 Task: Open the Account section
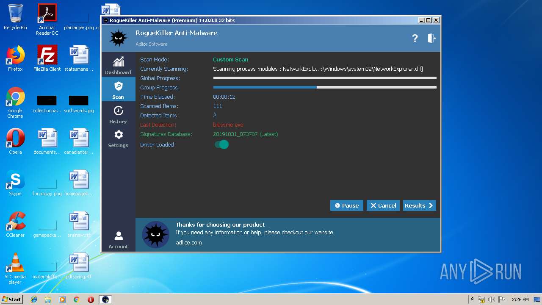click(118, 240)
